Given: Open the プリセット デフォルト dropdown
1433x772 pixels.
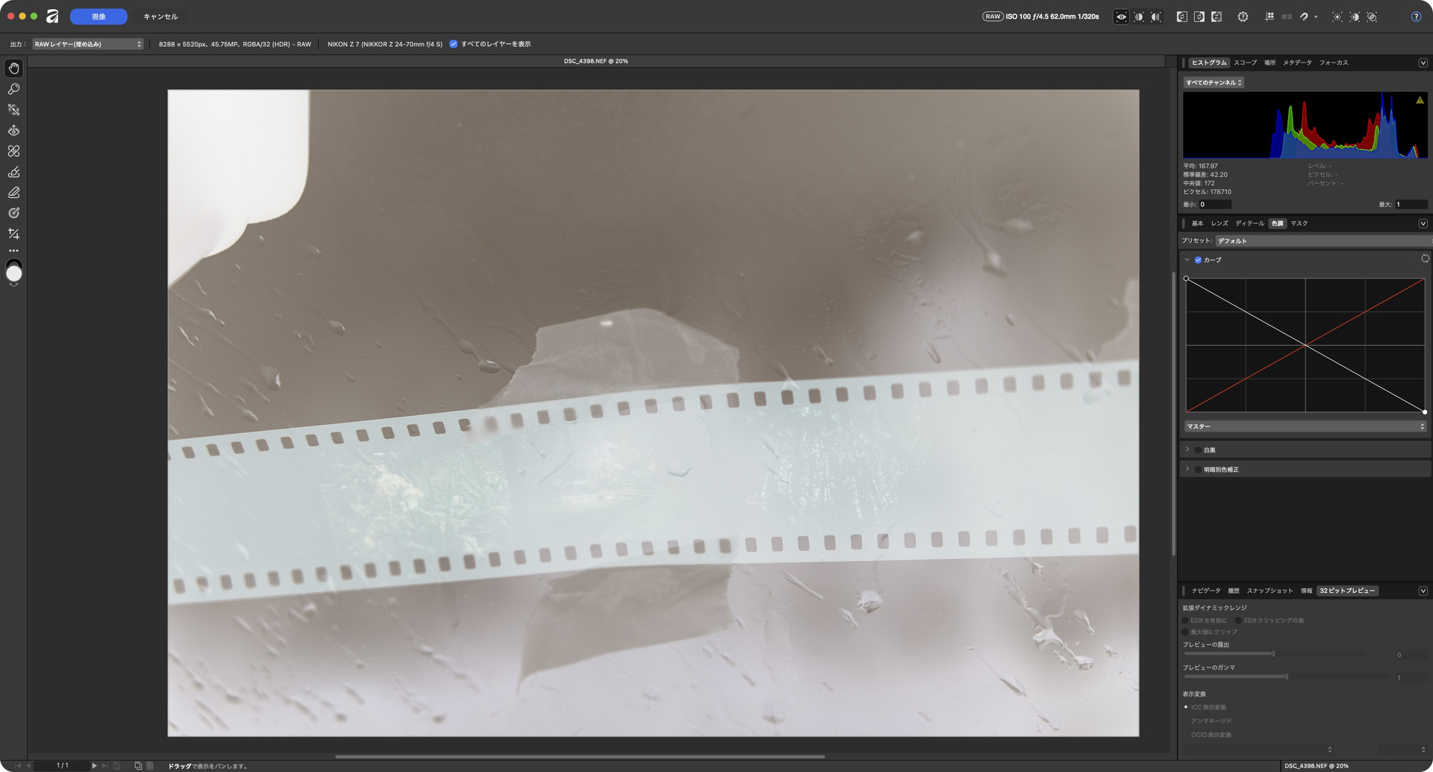Looking at the screenshot, I should [x=1323, y=241].
